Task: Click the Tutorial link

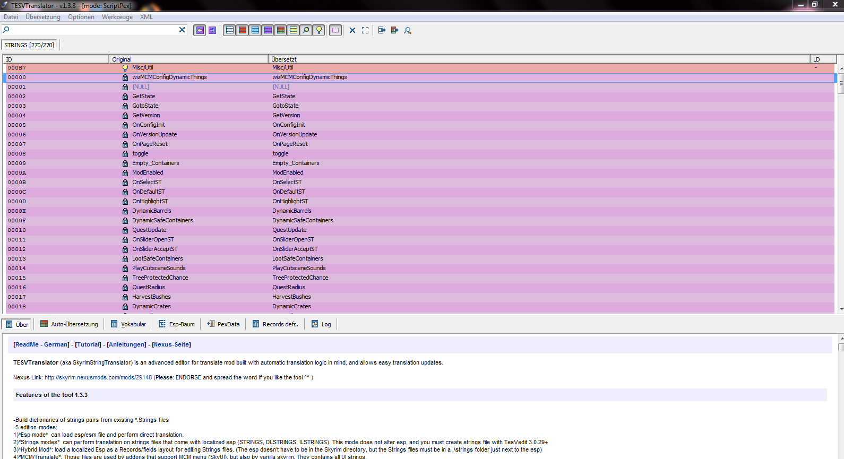Action: pyautogui.click(x=88, y=344)
